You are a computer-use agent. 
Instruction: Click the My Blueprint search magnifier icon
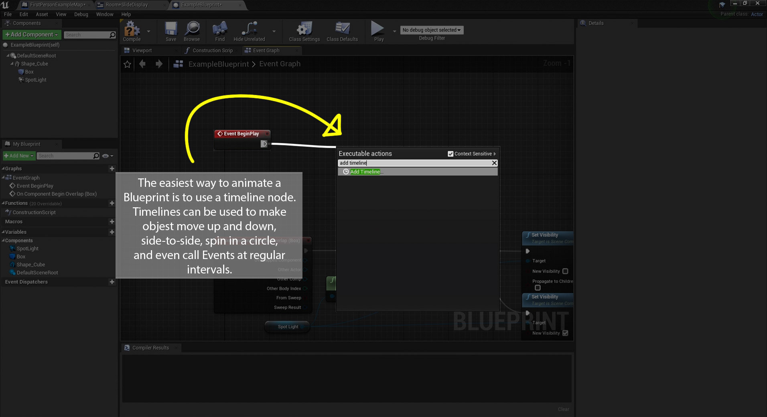click(x=96, y=156)
